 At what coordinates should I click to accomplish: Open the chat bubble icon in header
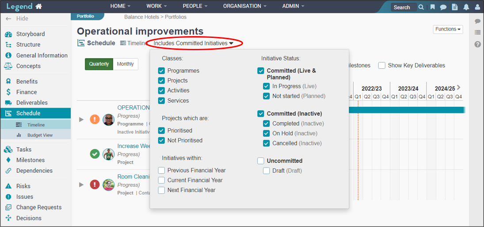tap(443, 7)
